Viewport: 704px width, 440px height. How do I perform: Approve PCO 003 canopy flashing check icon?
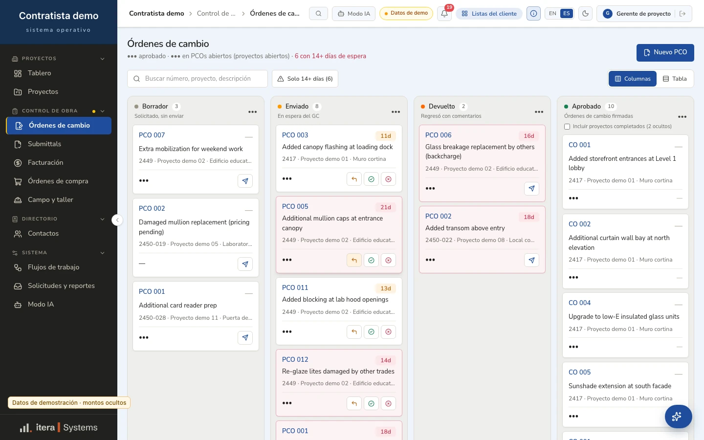coord(371,179)
